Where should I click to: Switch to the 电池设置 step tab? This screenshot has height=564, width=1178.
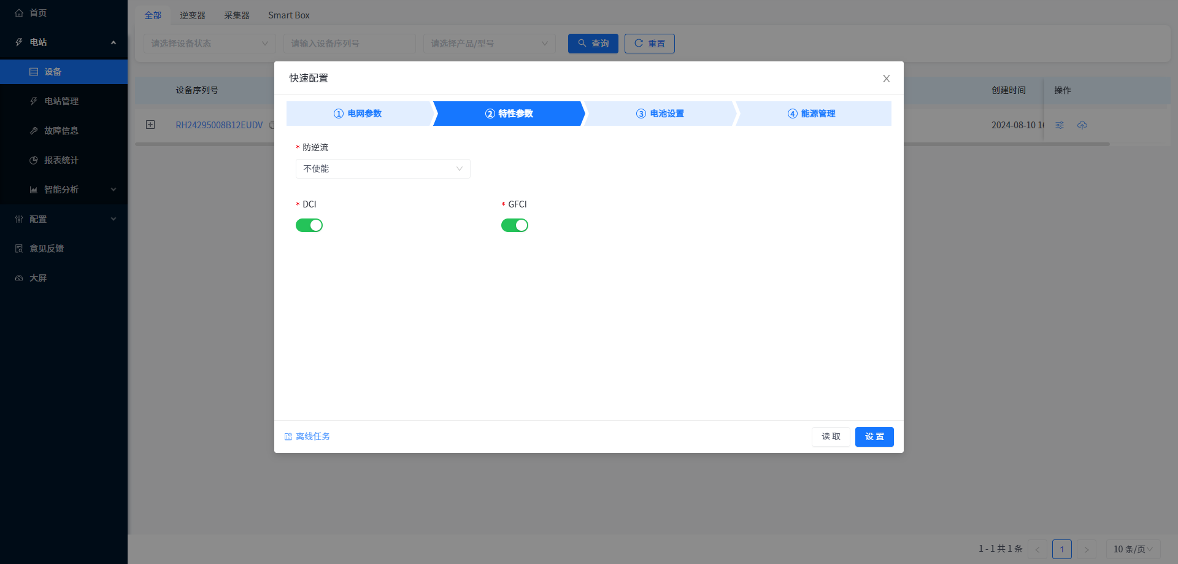click(x=660, y=114)
